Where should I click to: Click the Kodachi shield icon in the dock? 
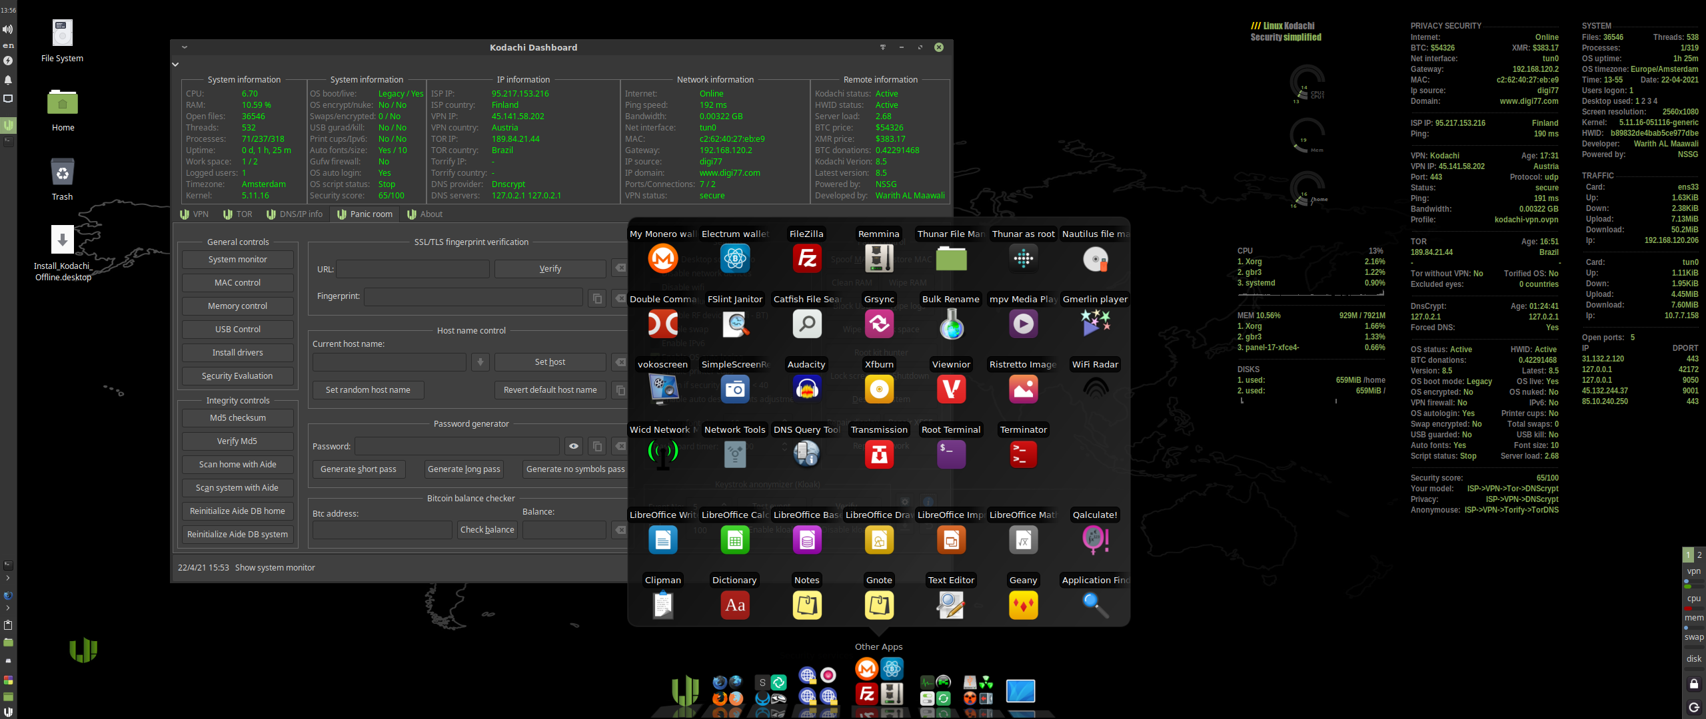pos(684,690)
